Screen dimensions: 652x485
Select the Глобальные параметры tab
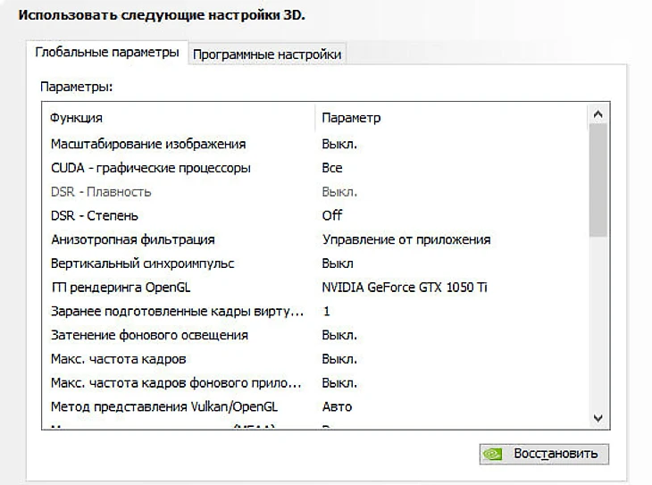coord(107,53)
